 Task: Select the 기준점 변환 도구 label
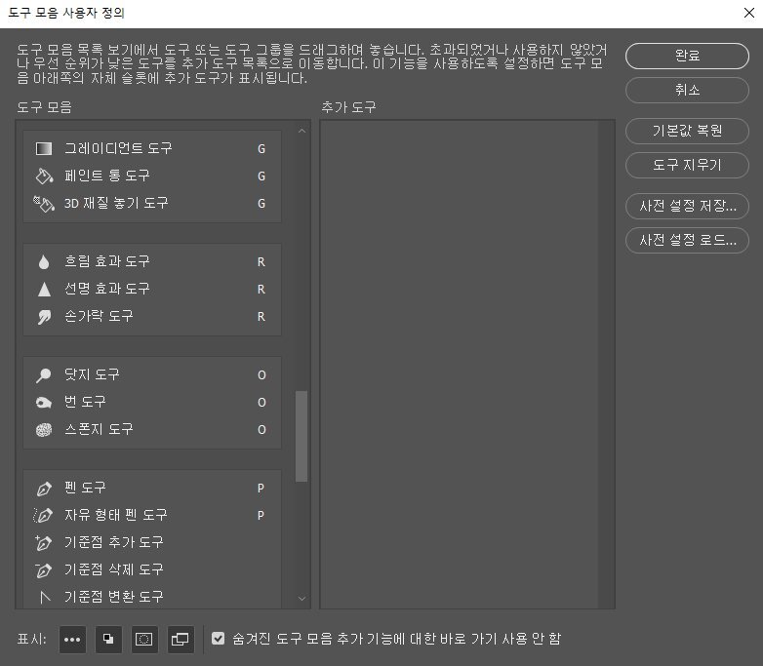(x=114, y=597)
